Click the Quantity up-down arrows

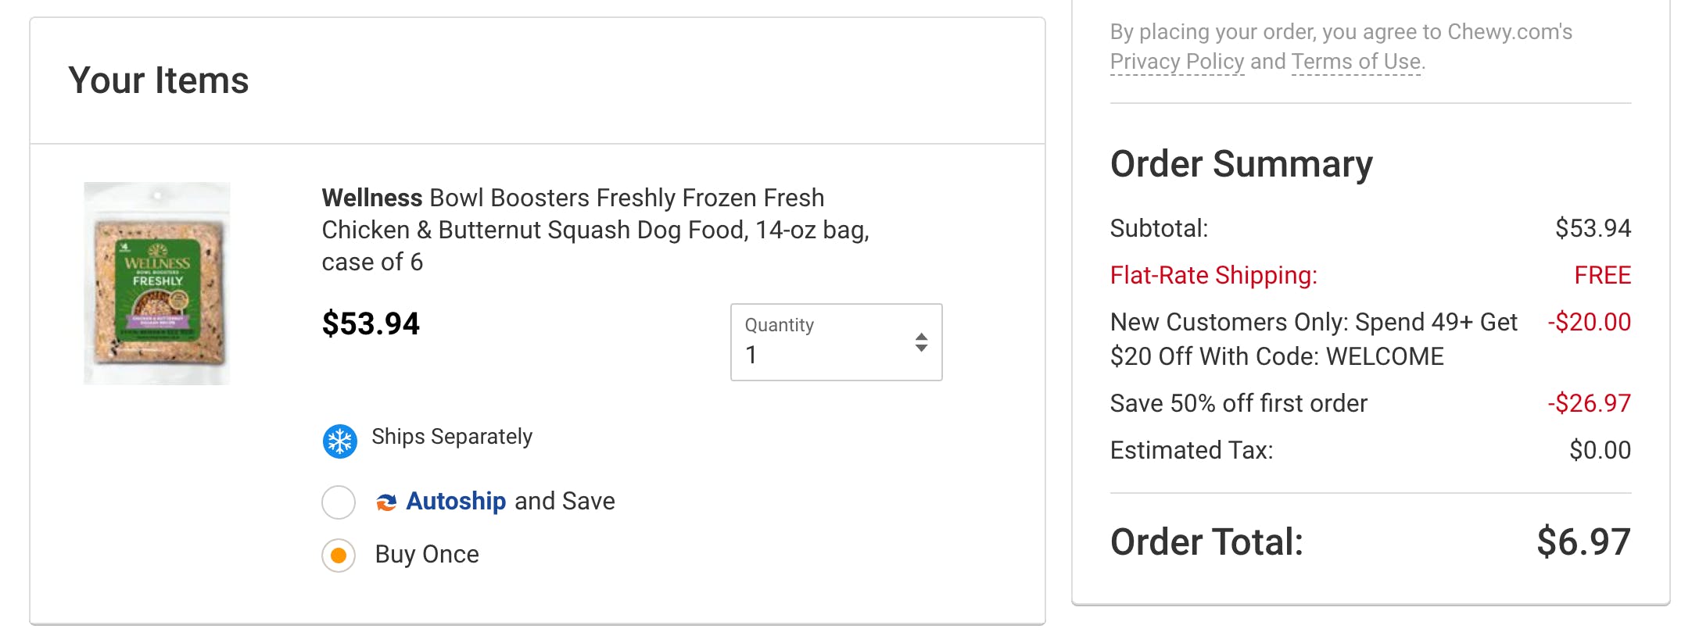pos(921,342)
